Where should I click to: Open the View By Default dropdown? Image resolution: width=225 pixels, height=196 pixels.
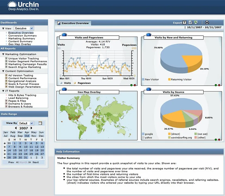click(26, 123)
